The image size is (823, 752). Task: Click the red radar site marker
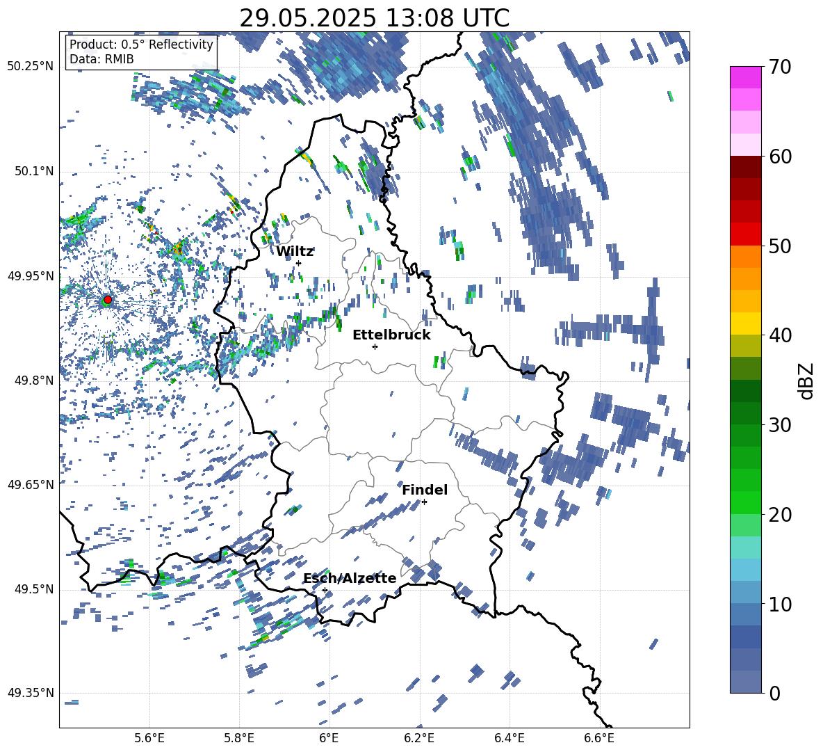tap(108, 300)
